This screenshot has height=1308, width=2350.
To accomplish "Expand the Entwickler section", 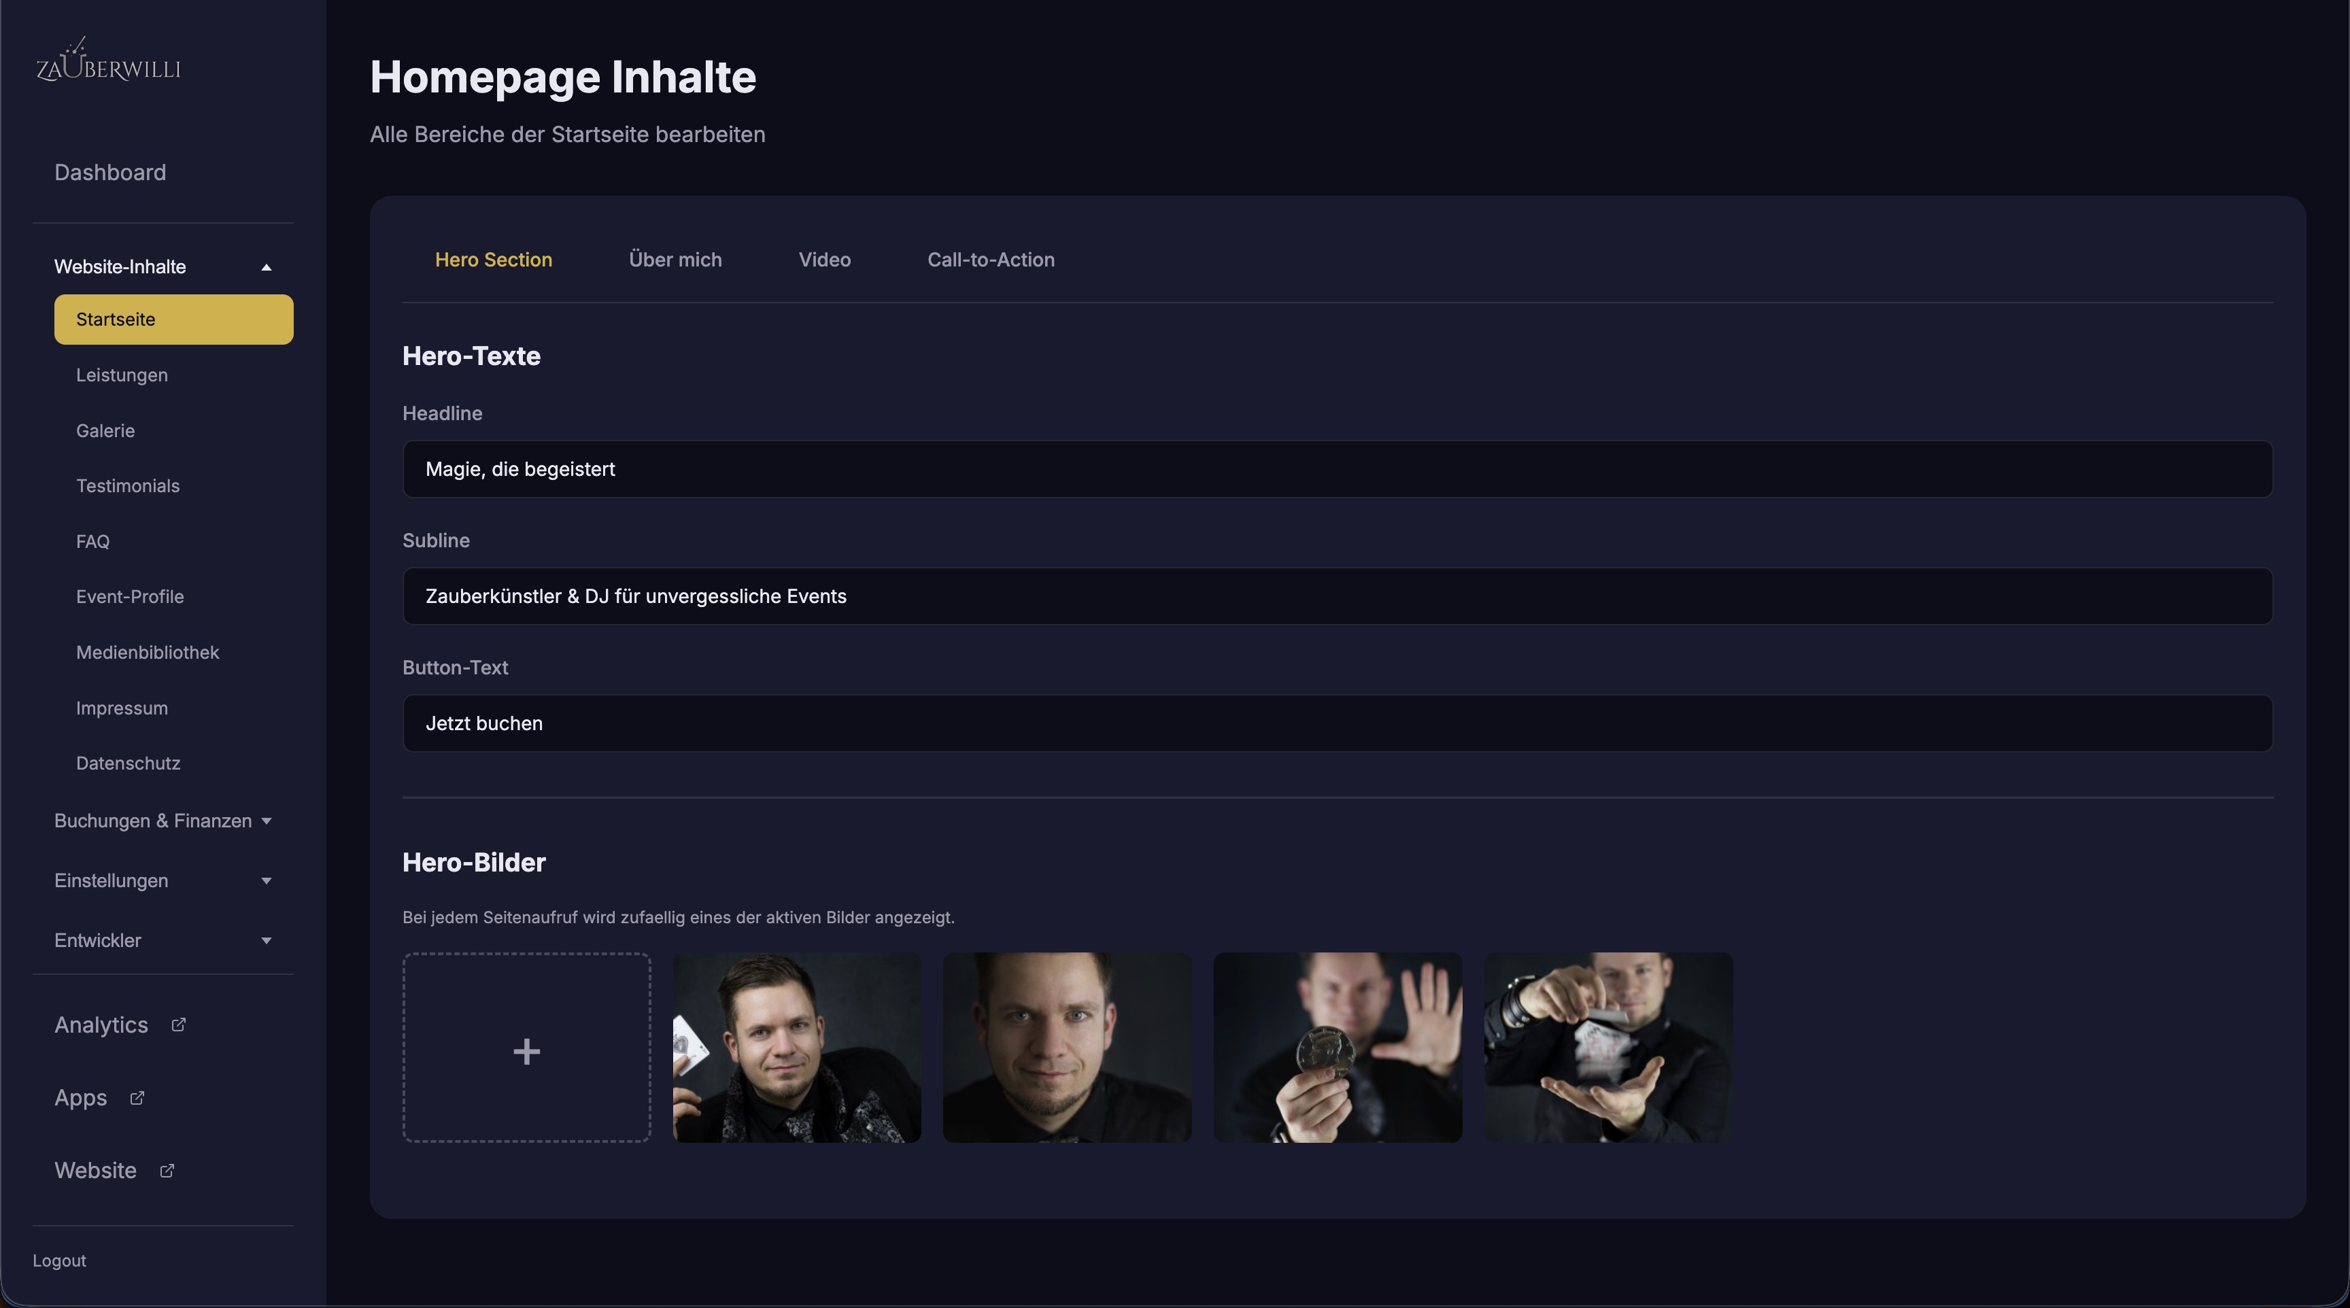I will [267, 940].
